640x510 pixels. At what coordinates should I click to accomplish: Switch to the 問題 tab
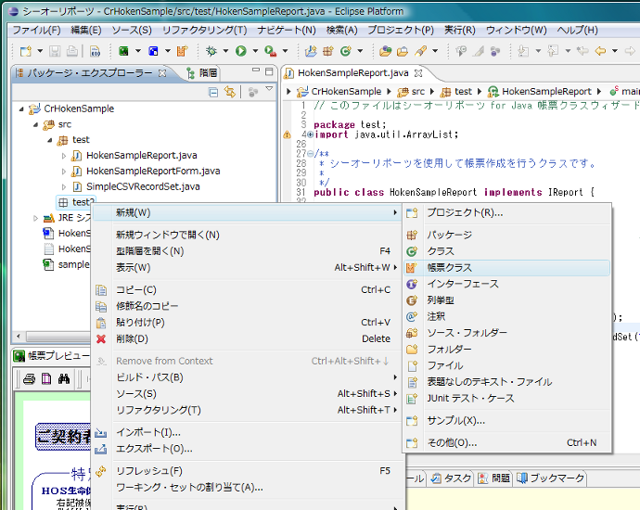(493, 478)
